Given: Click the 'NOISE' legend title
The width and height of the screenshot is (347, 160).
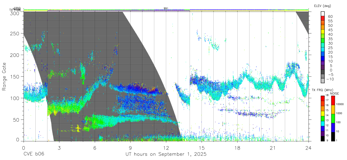Looking at the screenshot, I should click(x=334, y=93).
